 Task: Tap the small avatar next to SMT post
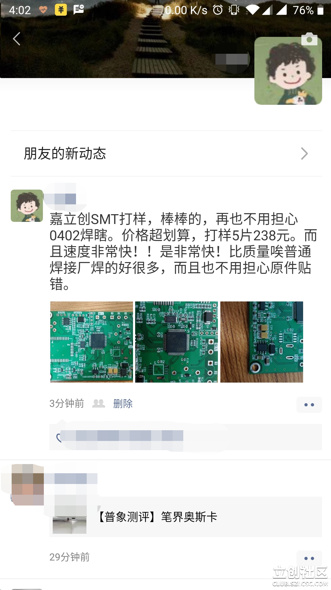click(x=27, y=206)
